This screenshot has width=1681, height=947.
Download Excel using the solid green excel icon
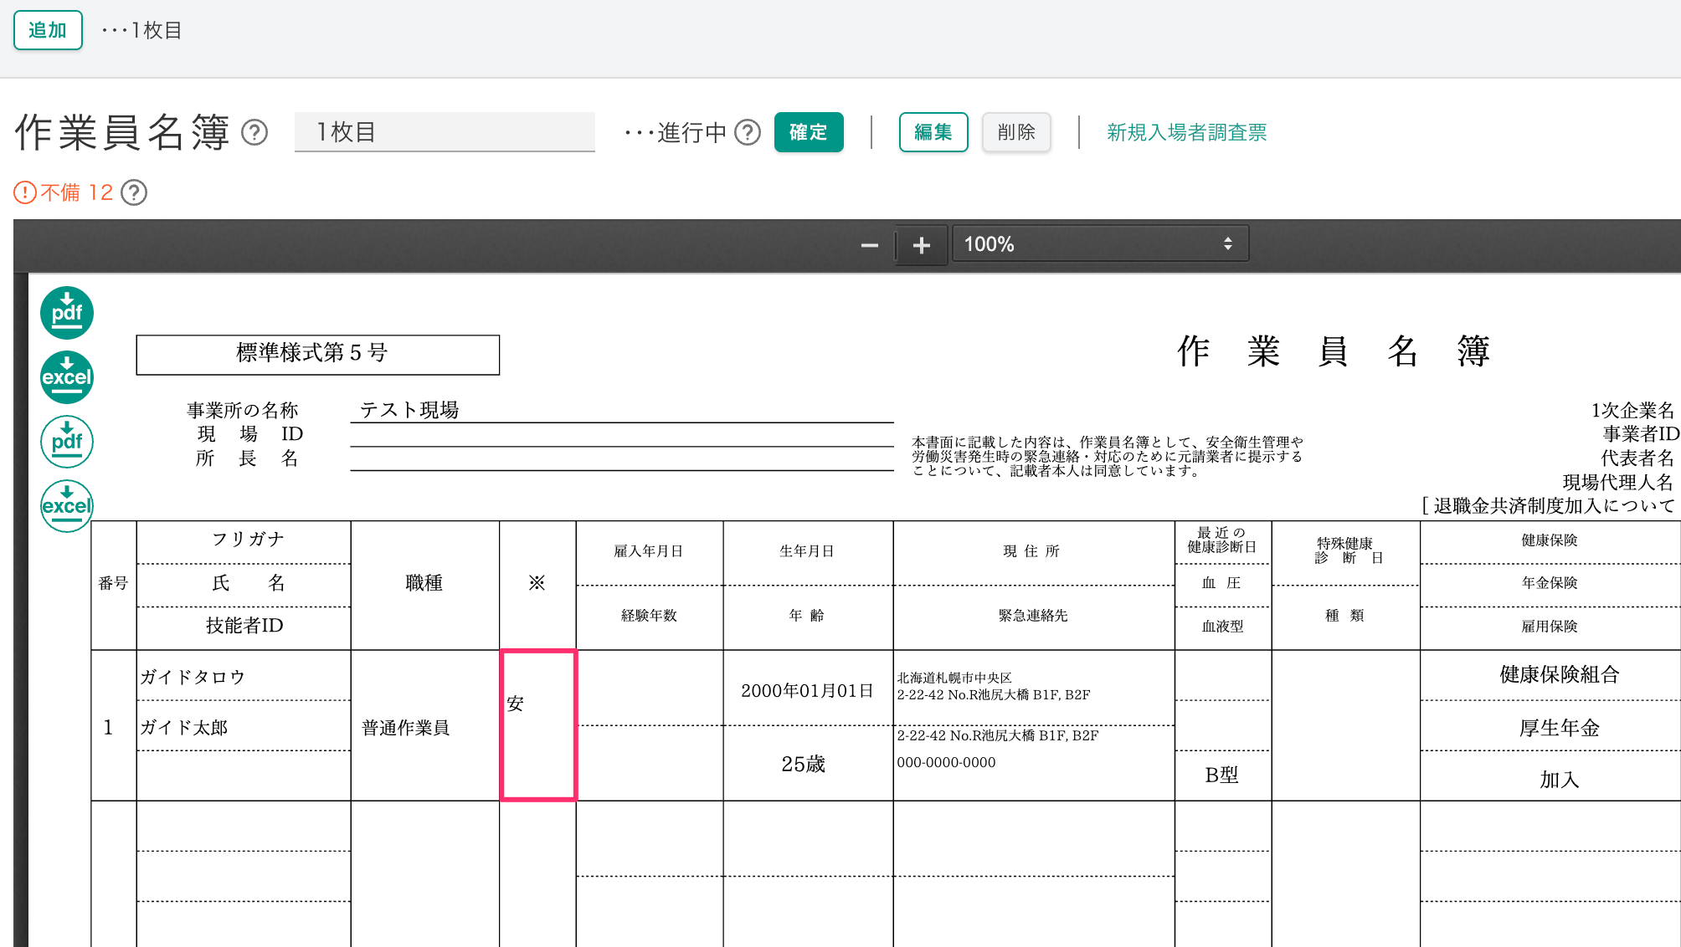(x=67, y=377)
